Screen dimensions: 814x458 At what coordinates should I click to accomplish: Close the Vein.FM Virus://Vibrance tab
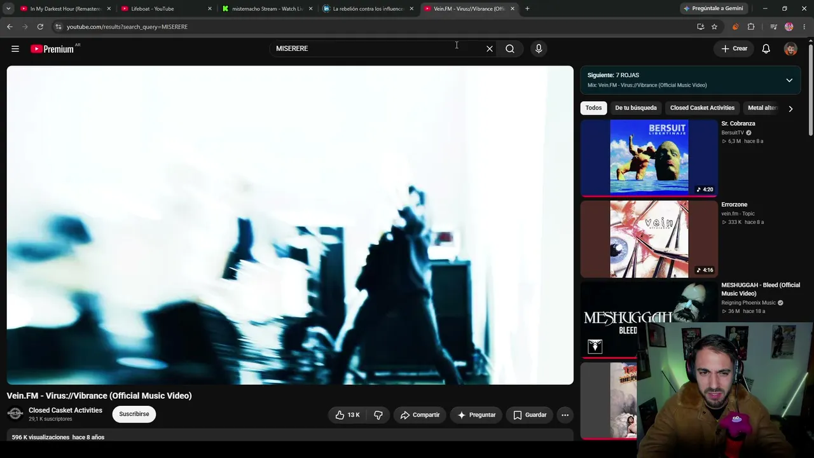[x=513, y=9]
